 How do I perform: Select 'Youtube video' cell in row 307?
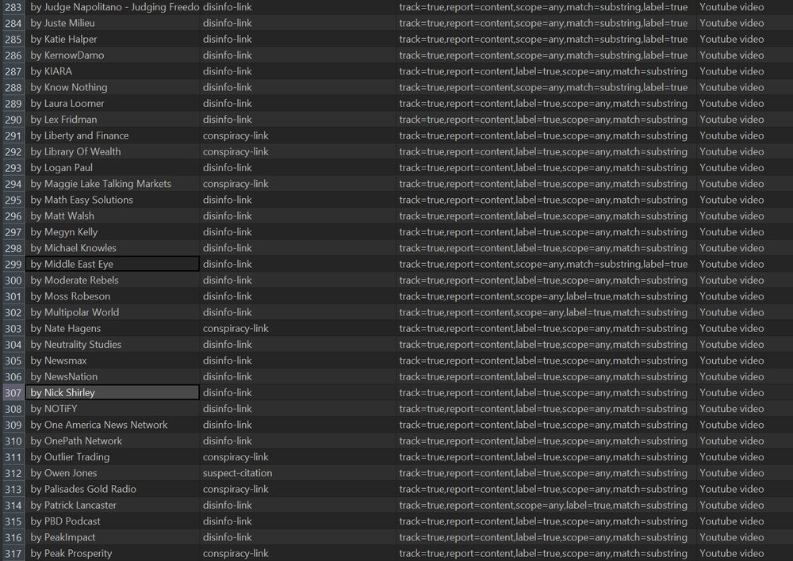[x=745, y=393]
